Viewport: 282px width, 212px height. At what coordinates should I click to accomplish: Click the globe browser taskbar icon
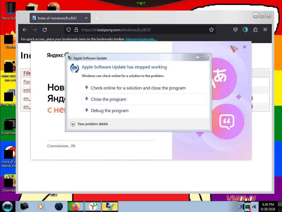[x=59, y=206]
